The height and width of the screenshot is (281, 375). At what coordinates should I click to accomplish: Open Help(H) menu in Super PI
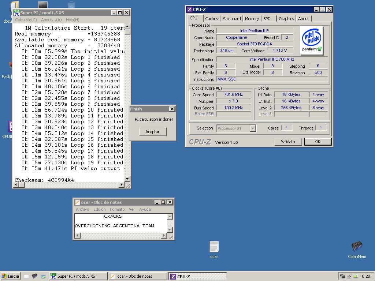[73, 20]
